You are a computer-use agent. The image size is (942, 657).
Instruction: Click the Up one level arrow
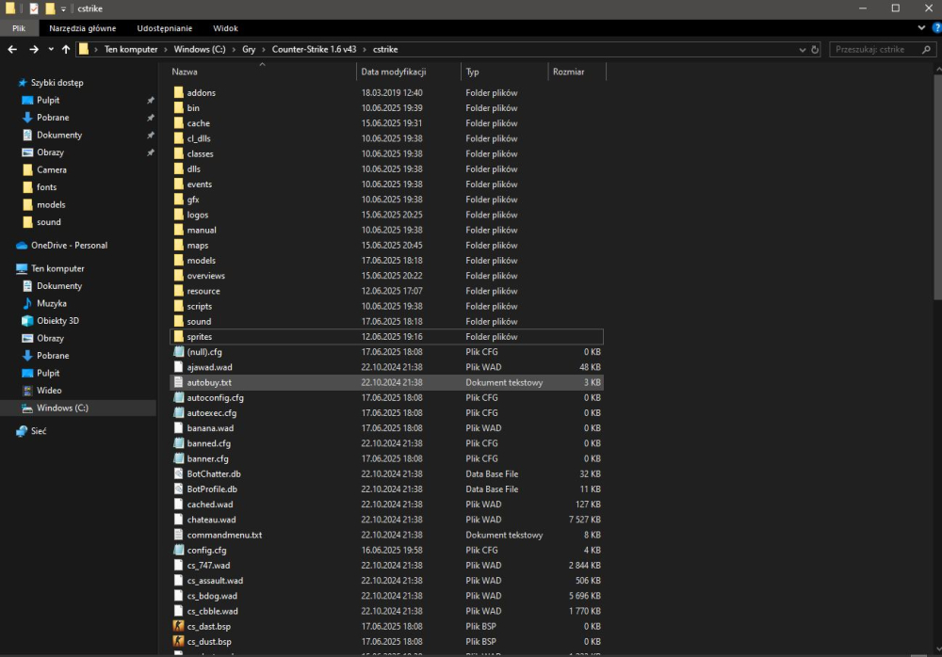[x=66, y=49]
